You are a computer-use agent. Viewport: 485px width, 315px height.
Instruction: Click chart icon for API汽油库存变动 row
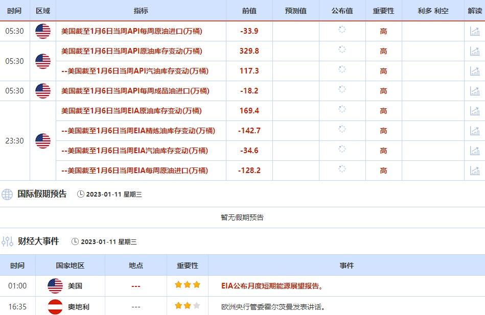click(x=475, y=71)
